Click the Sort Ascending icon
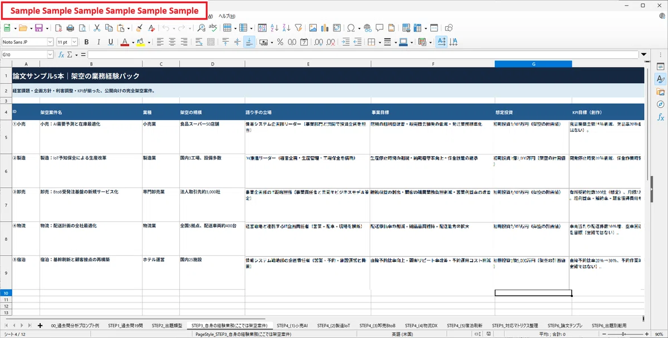This screenshot has height=338, width=668. click(274, 28)
